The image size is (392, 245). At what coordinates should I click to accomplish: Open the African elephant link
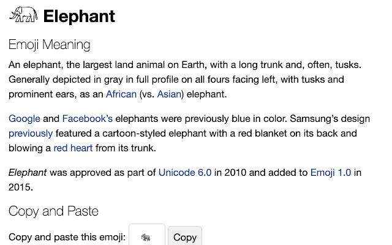coord(121,94)
